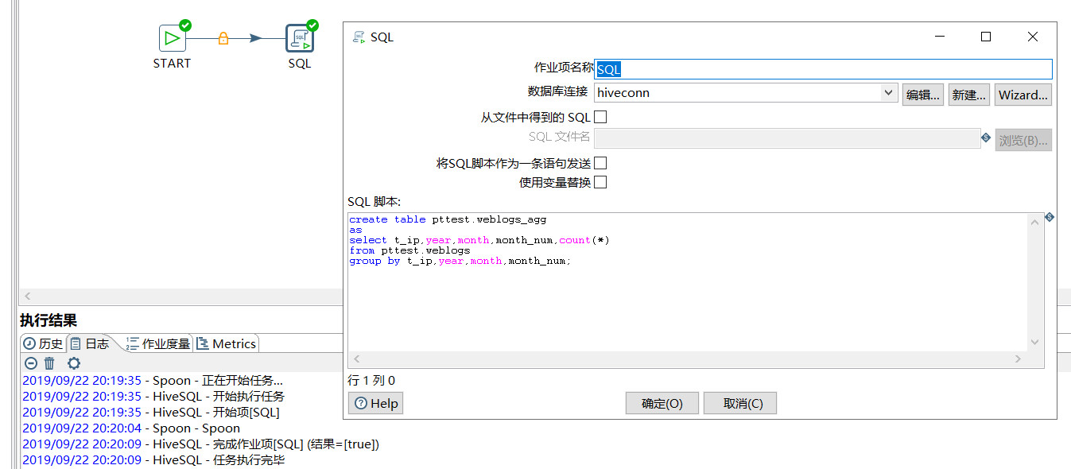Image resolution: width=1071 pixels, height=469 pixels.
Task: Click the 编辑... button
Action: click(x=922, y=95)
